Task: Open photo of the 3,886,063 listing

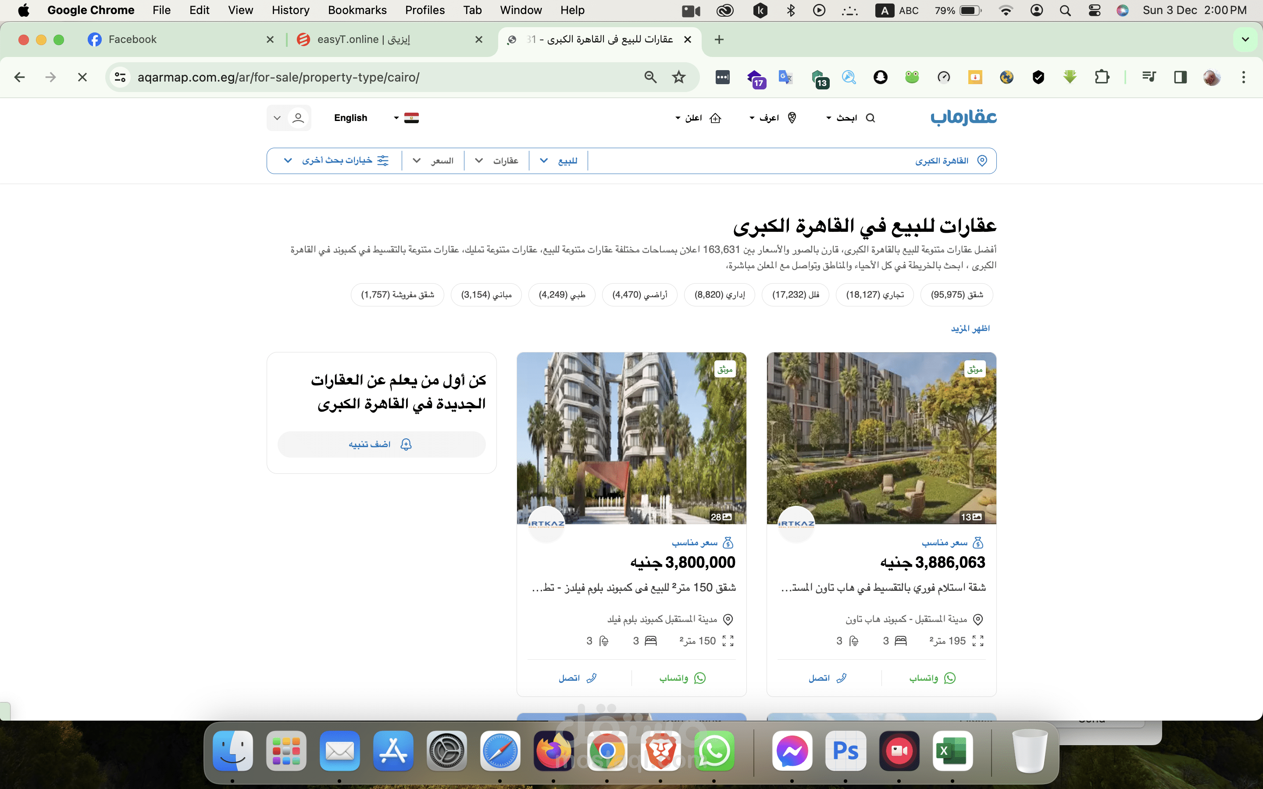Action: (x=881, y=438)
